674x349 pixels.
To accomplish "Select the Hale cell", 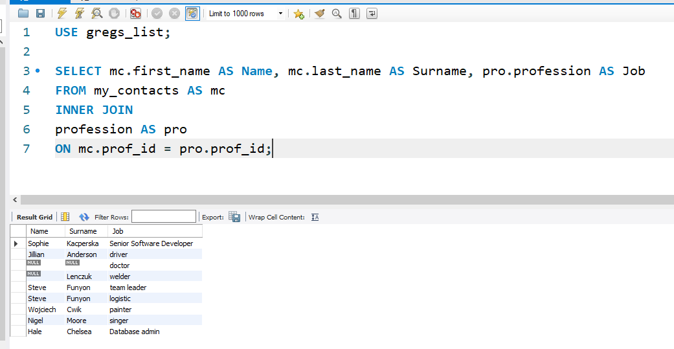I will click(x=45, y=332).
